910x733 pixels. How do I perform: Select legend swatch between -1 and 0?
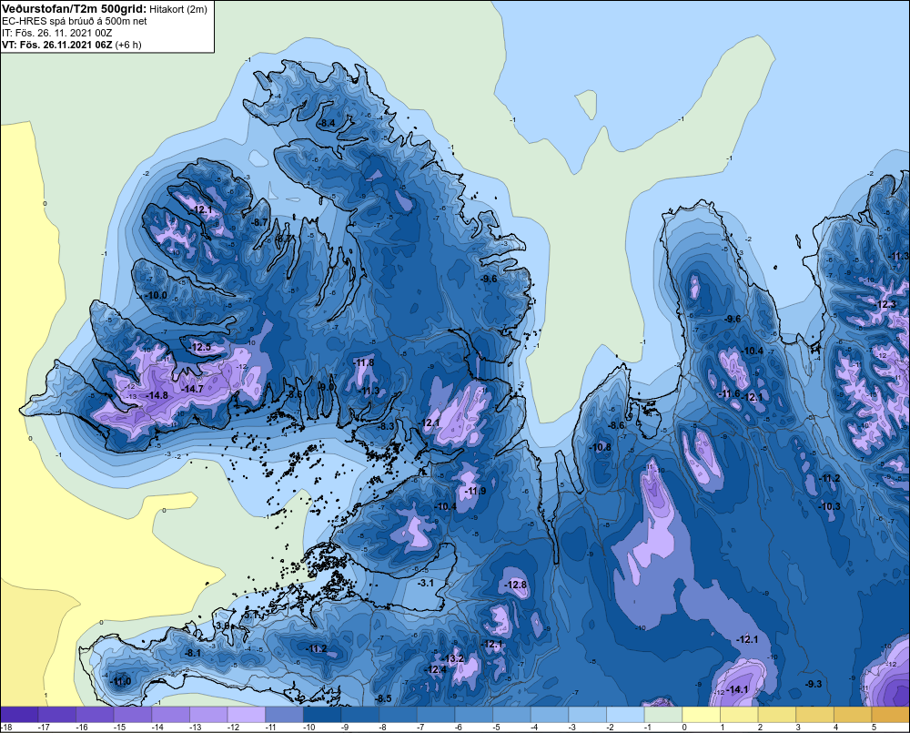click(663, 715)
